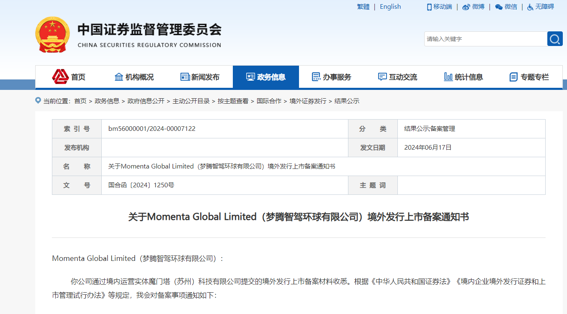Switch language to English
Screen dimensions: 567x314
click(x=390, y=7)
